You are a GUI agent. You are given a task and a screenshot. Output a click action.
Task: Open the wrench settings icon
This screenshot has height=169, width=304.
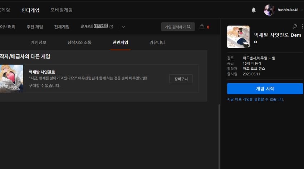coord(295,26)
